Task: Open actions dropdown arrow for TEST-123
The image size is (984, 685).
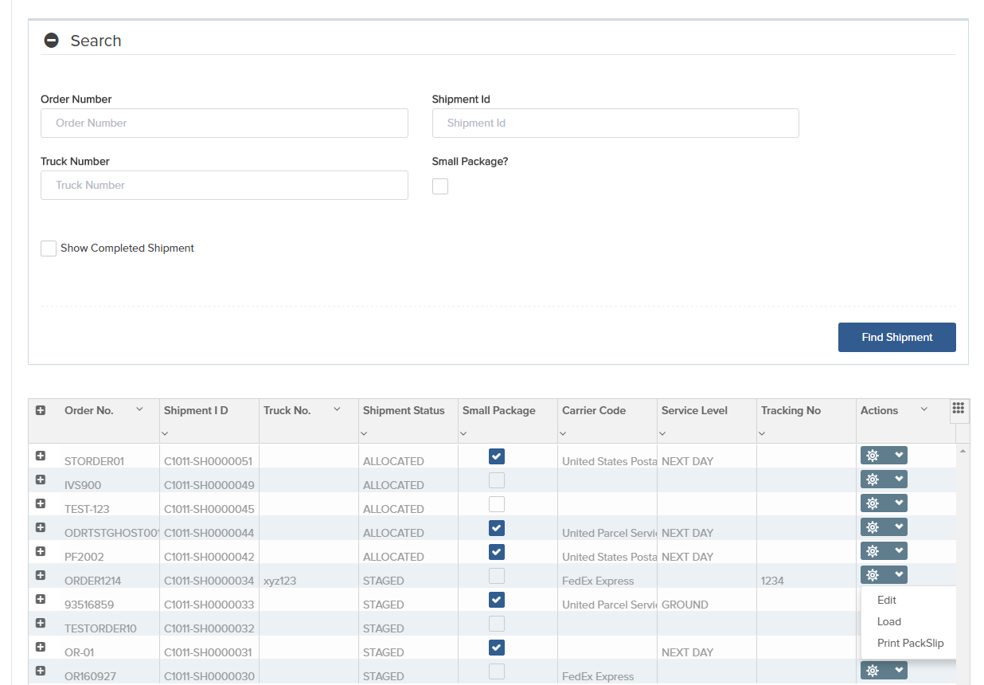Action: [x=899, y=503]
